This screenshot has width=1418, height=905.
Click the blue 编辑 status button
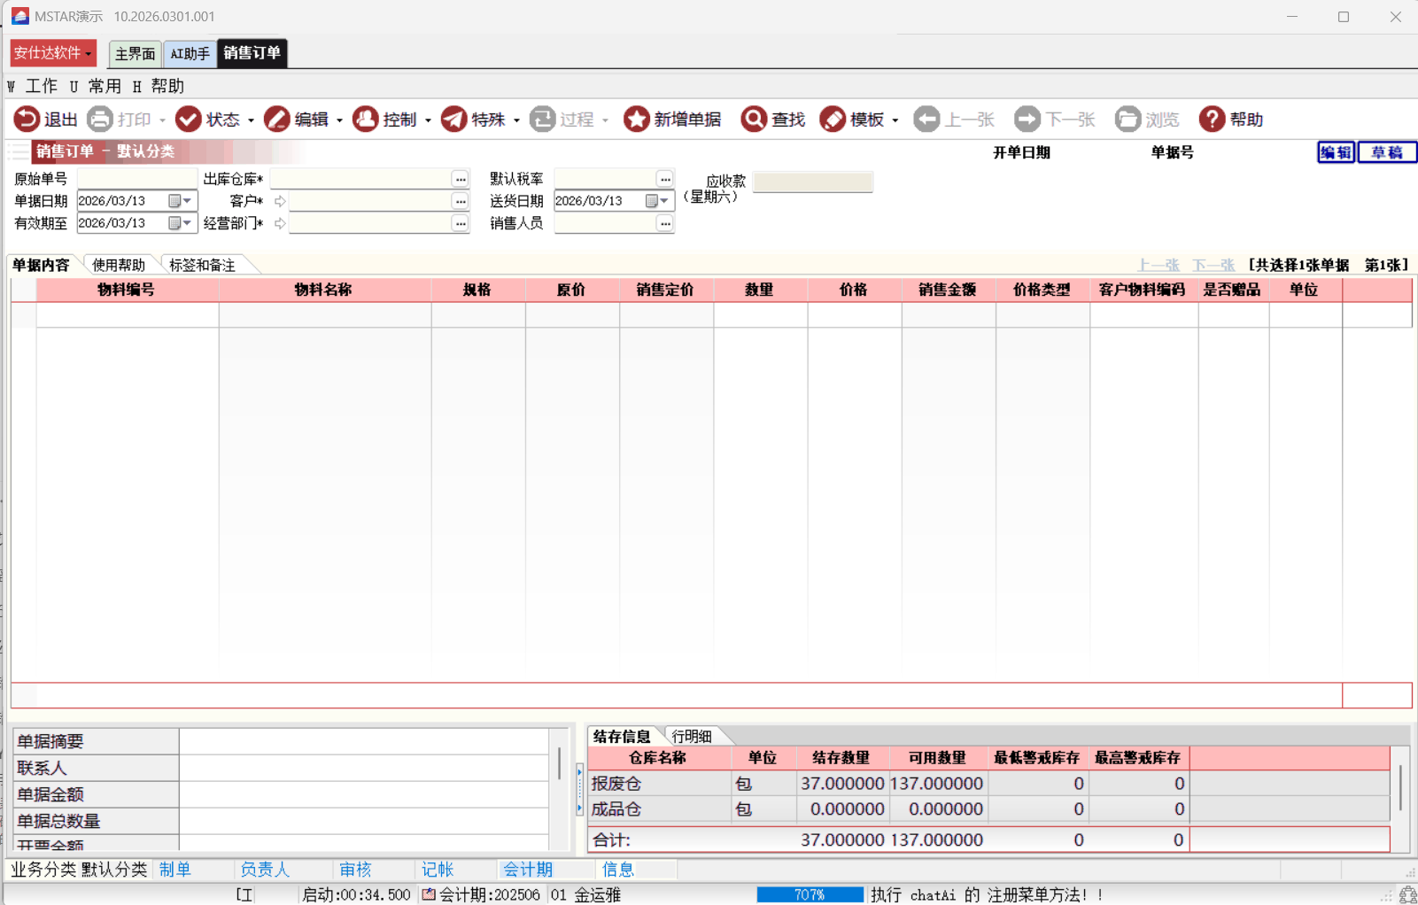1336,152
